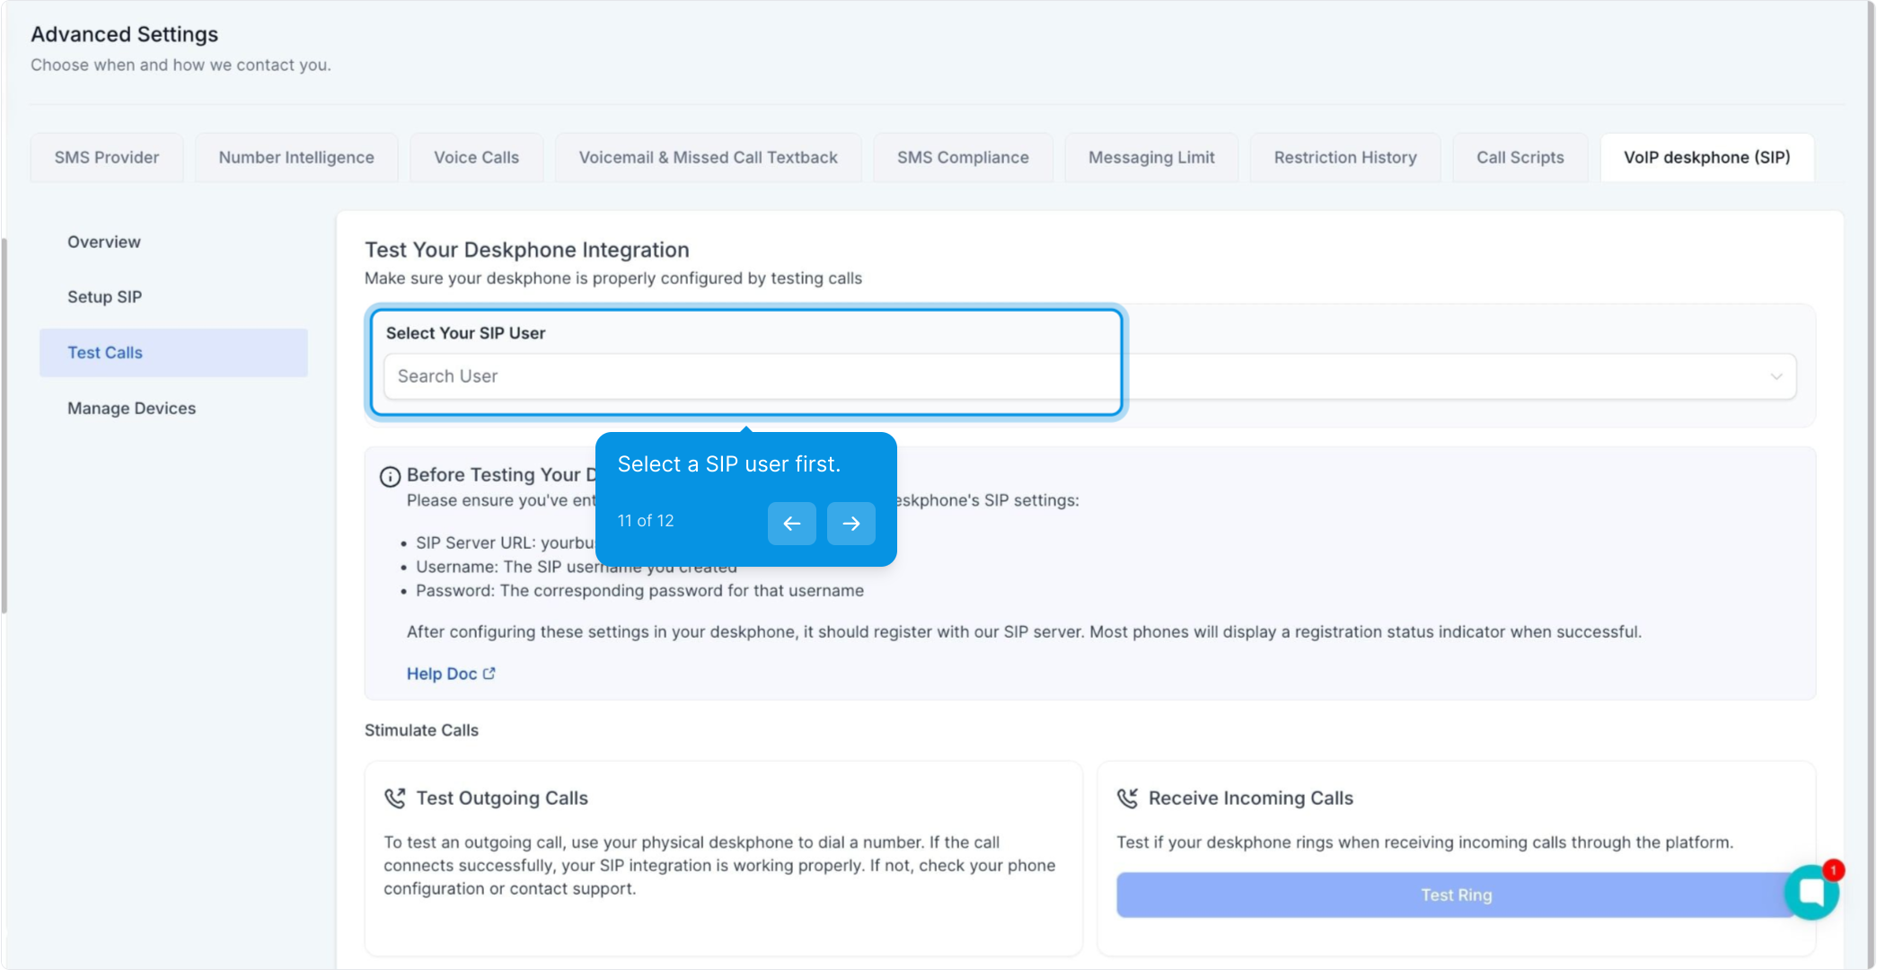Open Setup SIP in the sidebar
The image size is (1877, 970).
coord(105,296)
